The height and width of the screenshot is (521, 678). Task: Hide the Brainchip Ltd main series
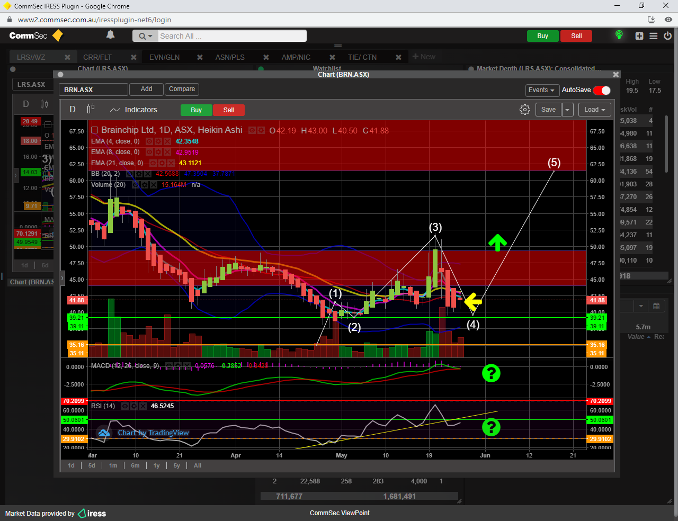[252, 130]
